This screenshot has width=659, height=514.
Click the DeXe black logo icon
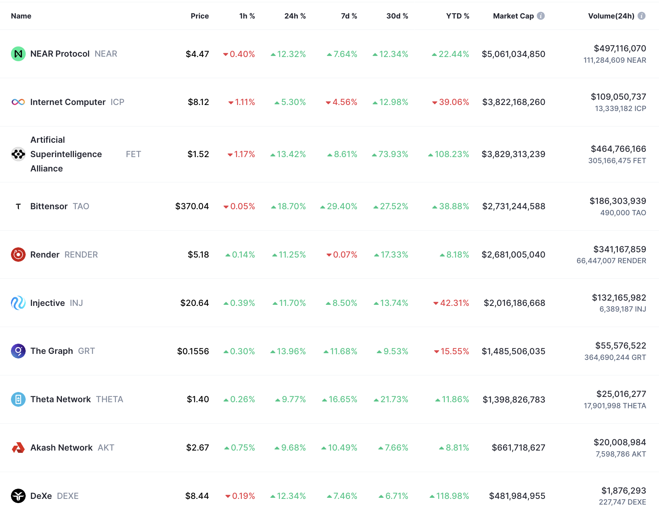tap(18, 496)
